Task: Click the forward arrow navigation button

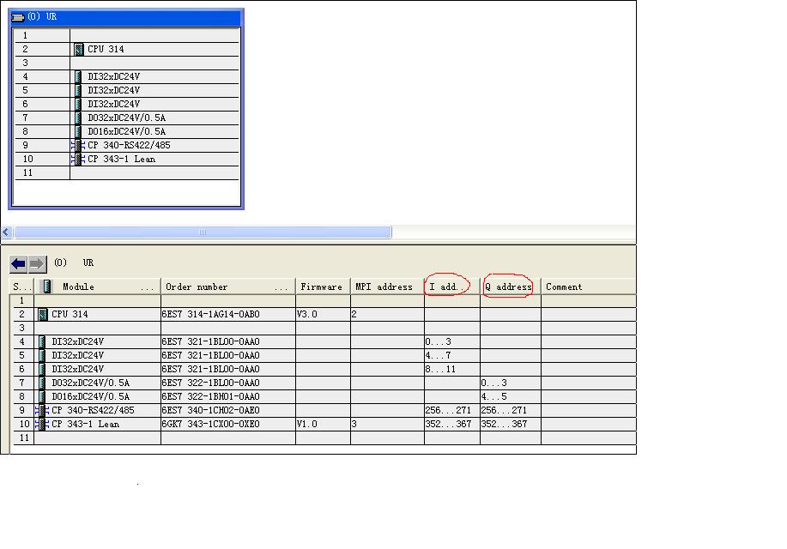Action: tap(37, 264)
